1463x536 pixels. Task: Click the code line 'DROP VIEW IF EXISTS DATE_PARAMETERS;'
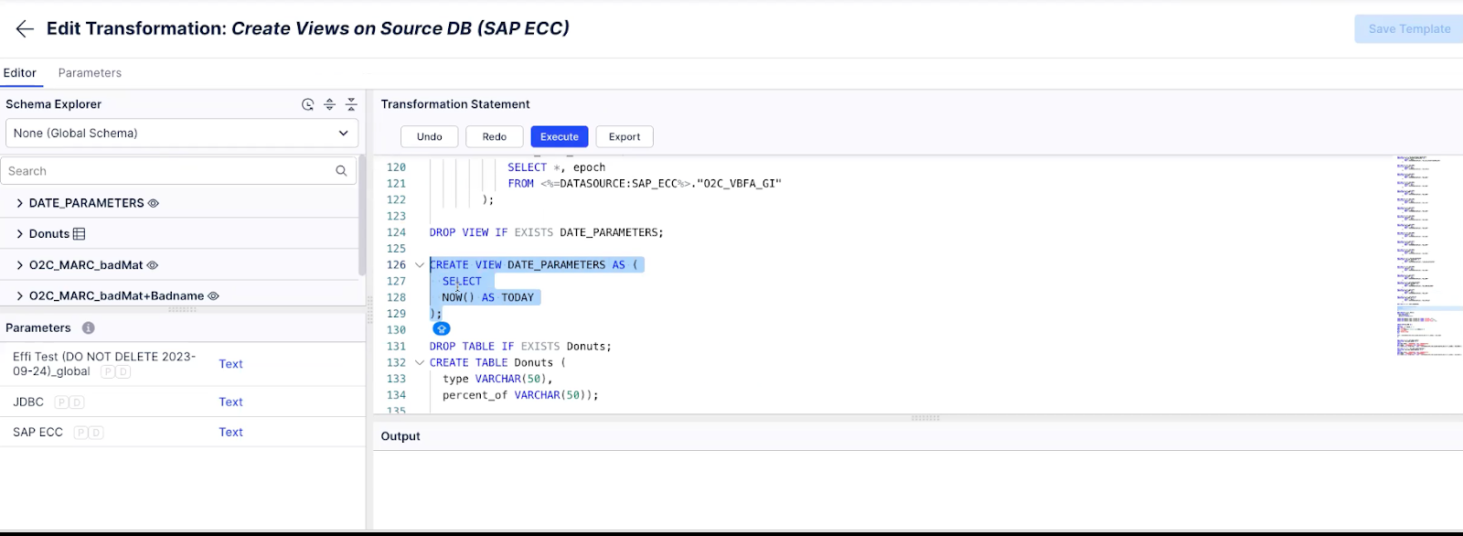547,232
